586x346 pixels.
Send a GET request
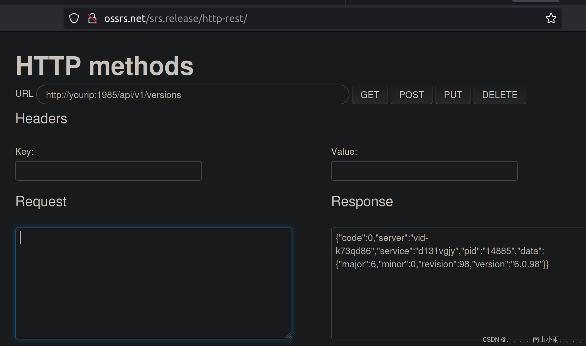370,95
